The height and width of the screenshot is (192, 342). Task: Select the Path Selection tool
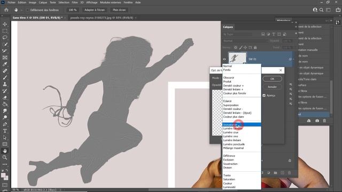[x=5, y=138]
